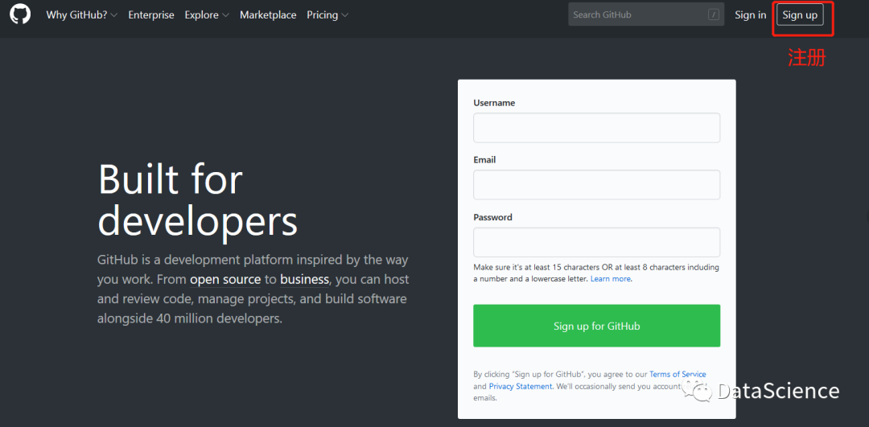The image size is (869, 427).
Task: Follow the open source link
Action: click(x=225, y=280)
